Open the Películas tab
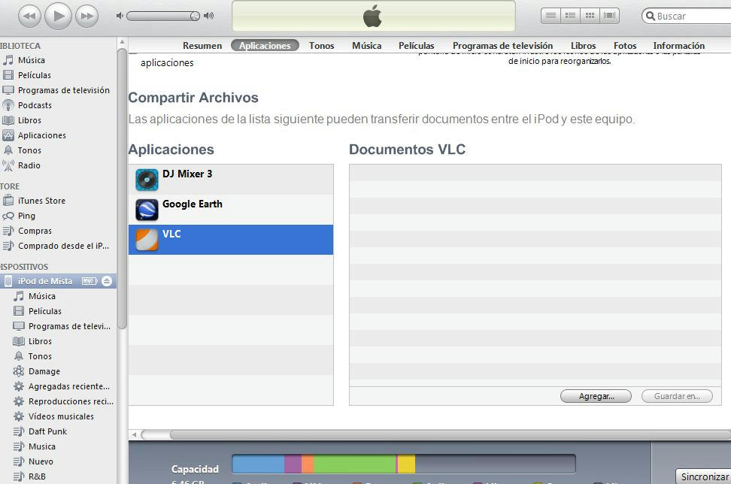 (417, 46)
